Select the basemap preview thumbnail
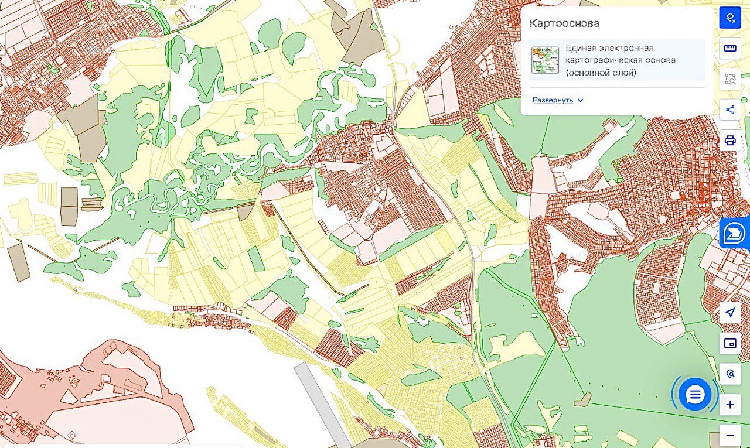 pyautogui.click(x=545, y=60)
